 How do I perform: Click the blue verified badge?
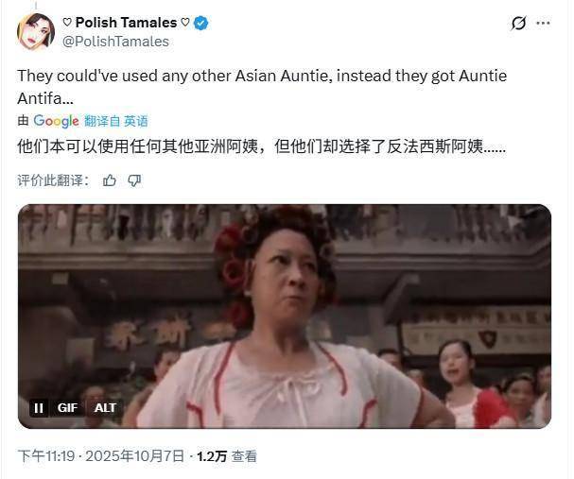(201, 23)
